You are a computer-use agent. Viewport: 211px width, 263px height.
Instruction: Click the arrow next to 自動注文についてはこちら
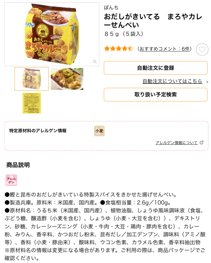pyautogui.click(x=207, y=82)
